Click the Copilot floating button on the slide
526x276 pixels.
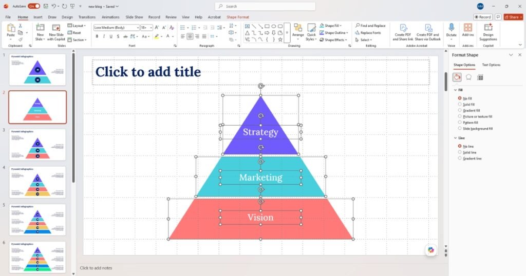coord(431,250)
